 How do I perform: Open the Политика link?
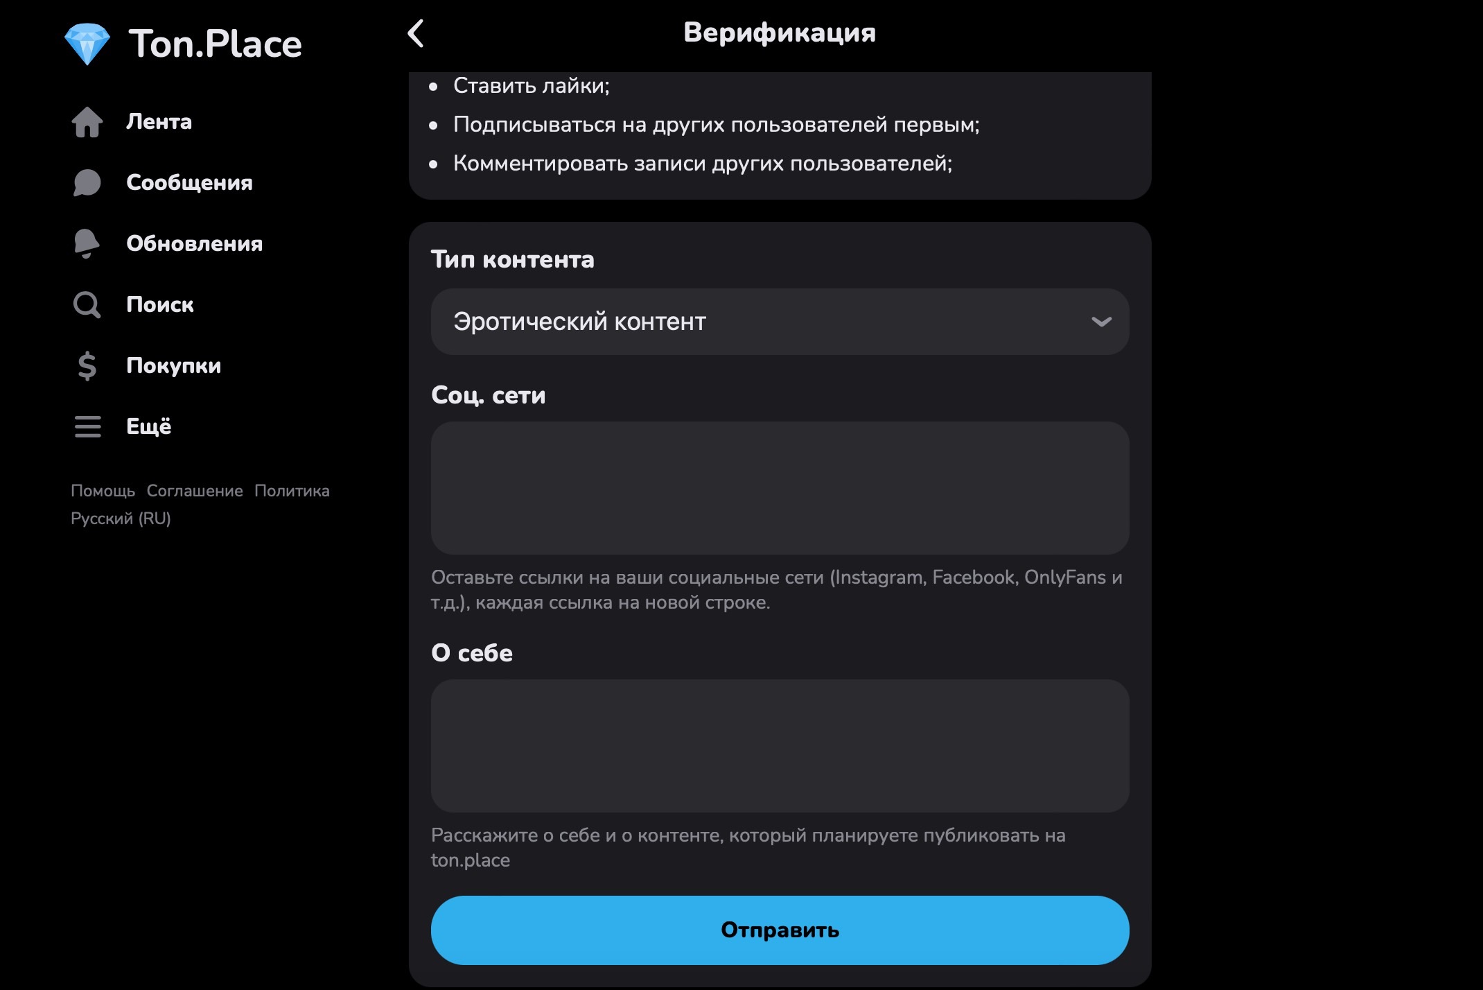(x=292, y=491)
